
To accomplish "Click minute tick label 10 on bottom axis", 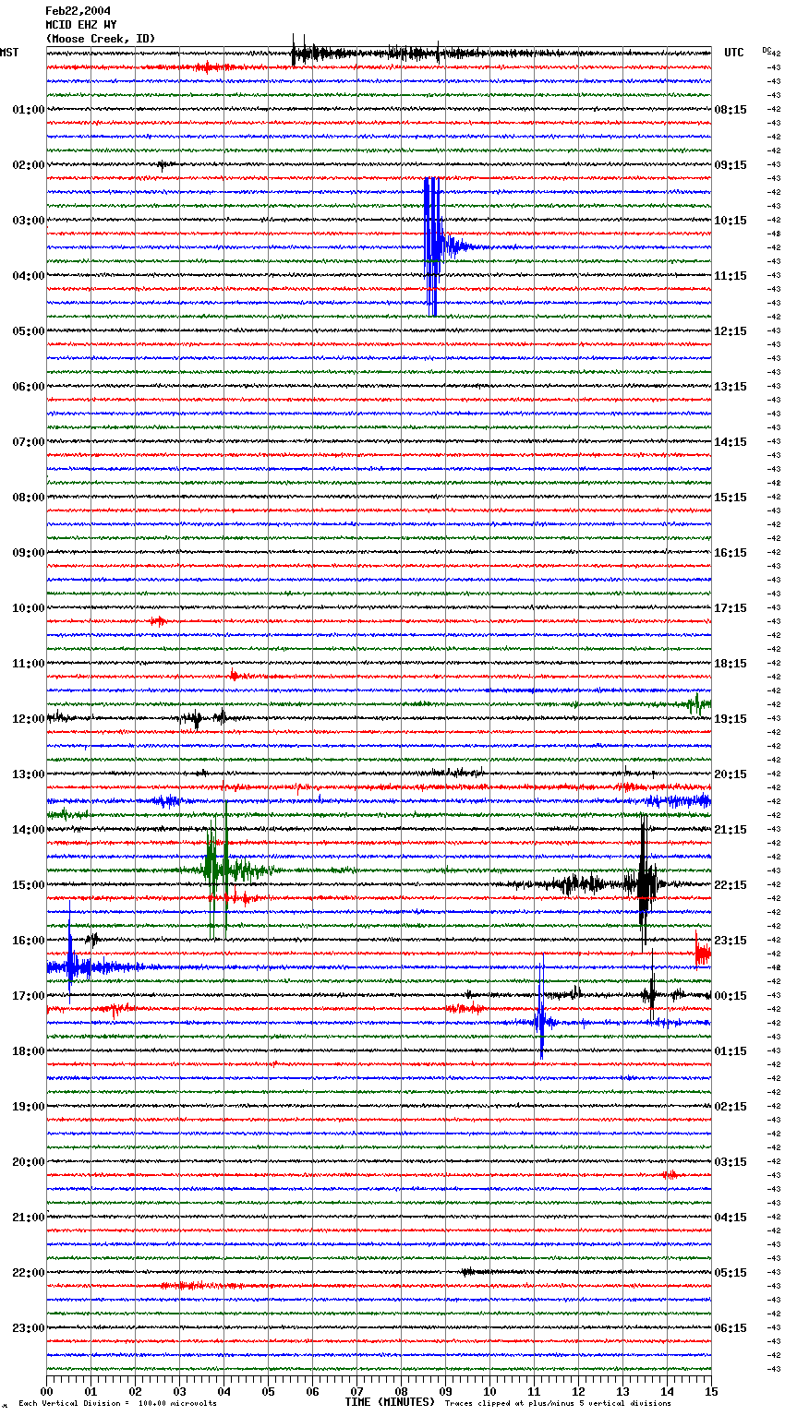I will point(489,1391).
